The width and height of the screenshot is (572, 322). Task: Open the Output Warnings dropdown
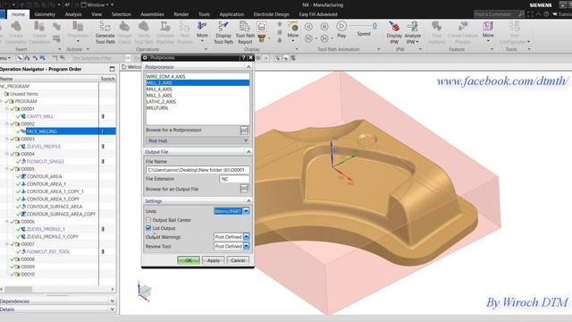tap(247, 237)
